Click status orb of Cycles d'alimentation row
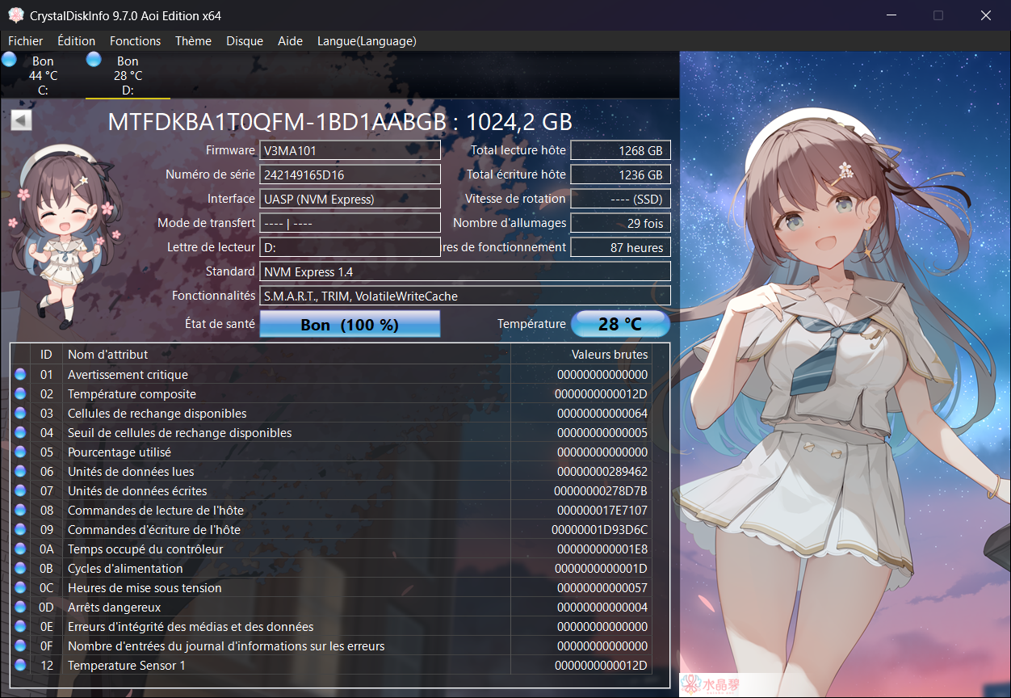 [20, 568]
